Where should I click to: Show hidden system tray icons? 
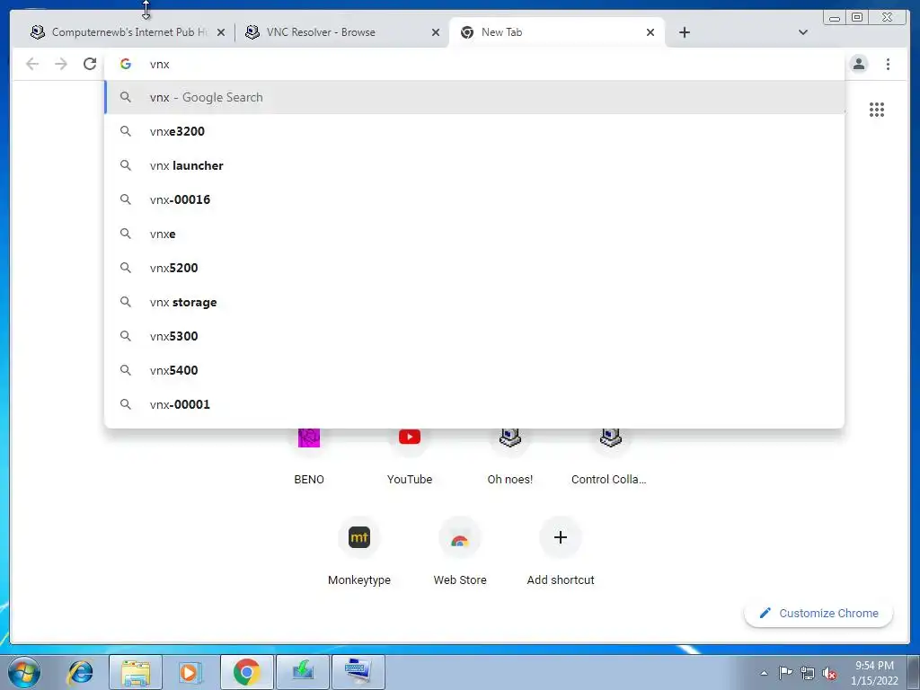coord(764,673)
